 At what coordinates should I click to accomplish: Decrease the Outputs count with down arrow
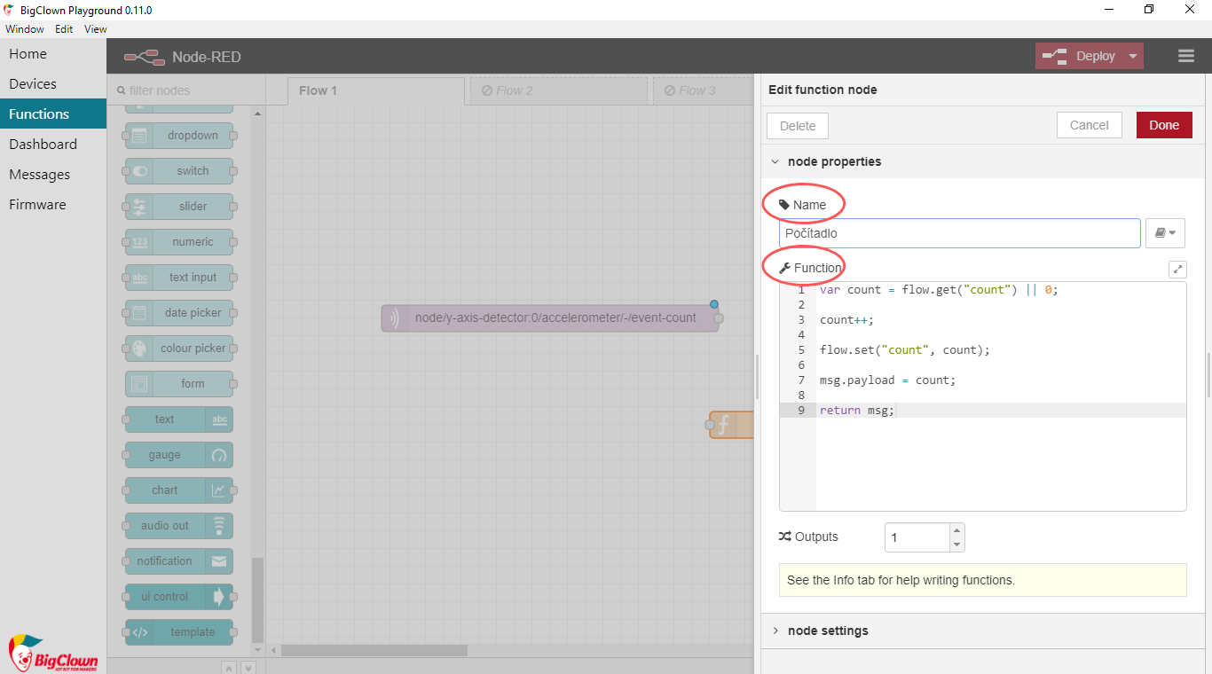pyautogui.click(x=956, y=545)
